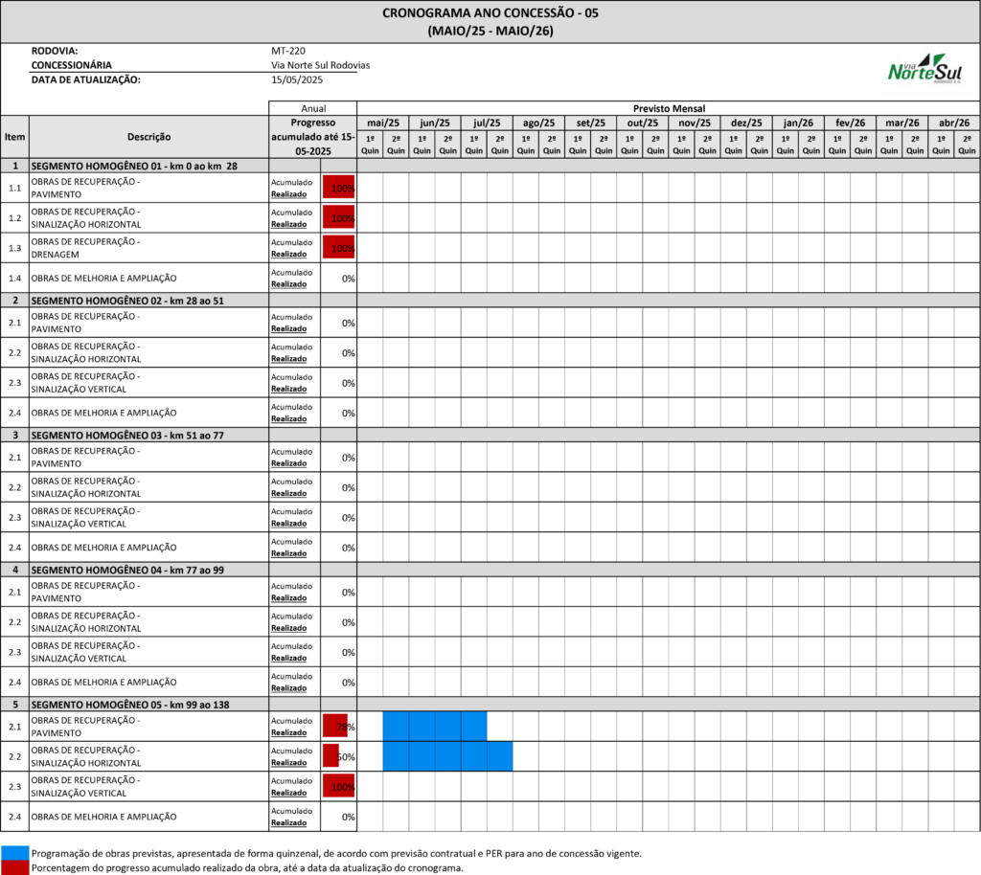Image resolution: width=981 pixels, height=875 pixels.
Task: Select the 'fev/26' month header
Action: pos(851,123)
